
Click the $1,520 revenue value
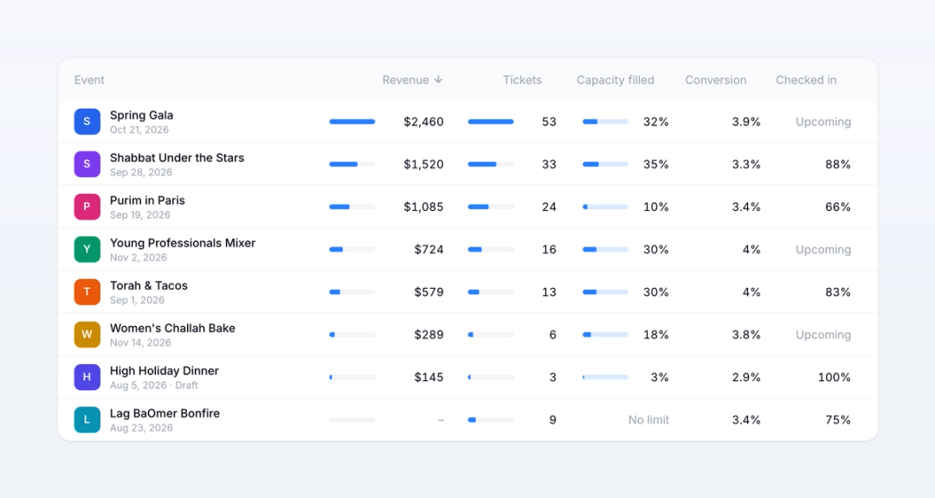[x=423, y=163]
